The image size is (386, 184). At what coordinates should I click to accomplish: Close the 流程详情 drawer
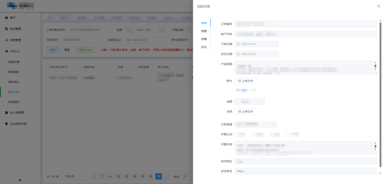coord(379,6)
